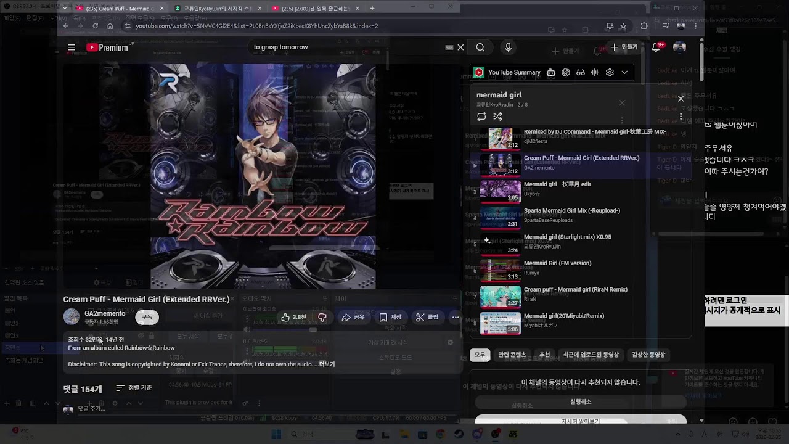
Task: Subscribe to GA2memento with 구독 button
Action: coord(147,317)
